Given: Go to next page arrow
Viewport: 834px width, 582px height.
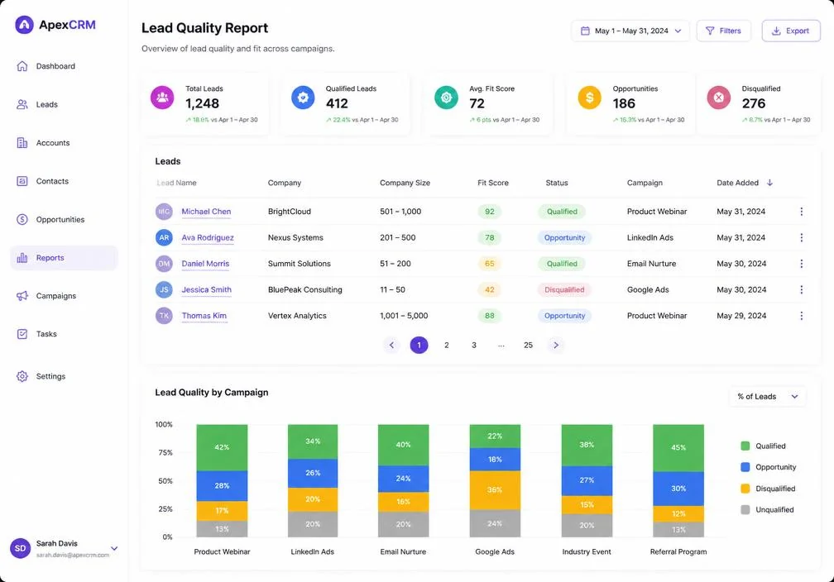Looking at the screenshot, I should [x=556, y=345].
